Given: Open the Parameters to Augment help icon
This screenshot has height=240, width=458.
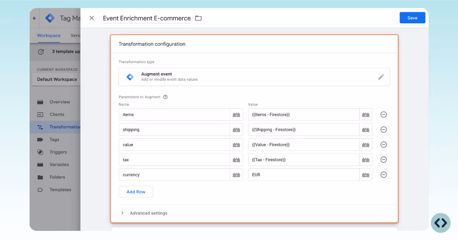Looking at the screenshot, I should pos(165,97).
